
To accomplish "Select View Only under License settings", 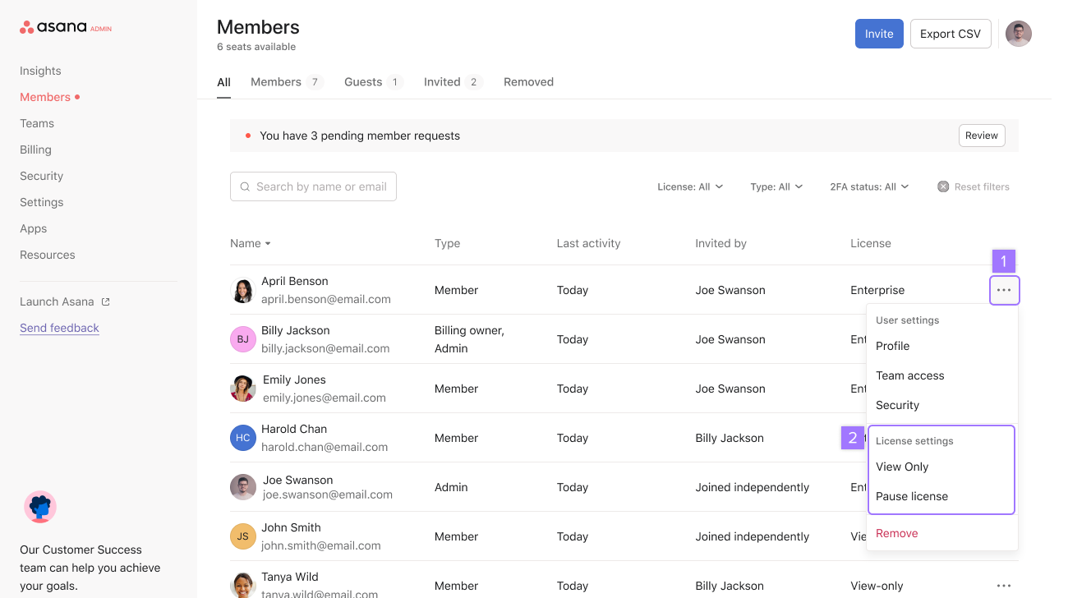I will (901, 467).
